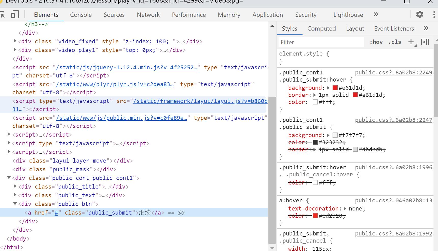Show more Styles sidebar tabs chevron

426,28
